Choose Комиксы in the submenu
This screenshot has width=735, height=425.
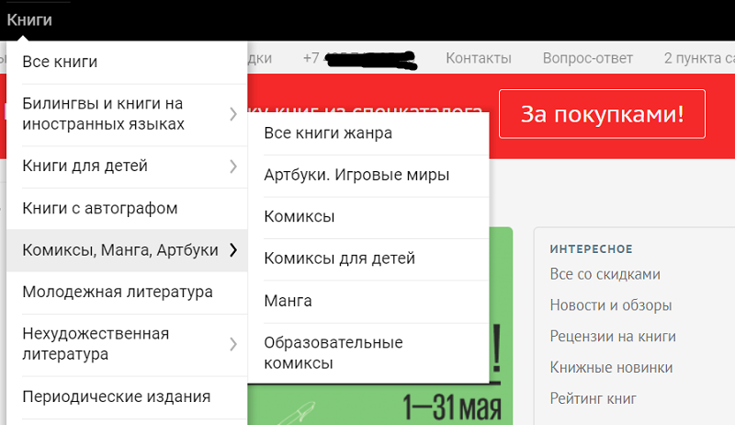(x=299, y=217)
